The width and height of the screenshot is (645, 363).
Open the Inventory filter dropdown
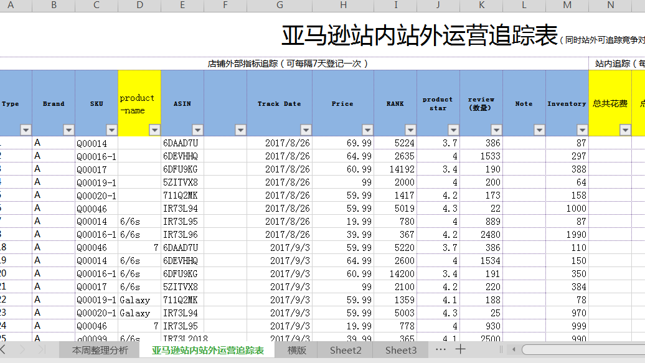click(x=582, y=130)
